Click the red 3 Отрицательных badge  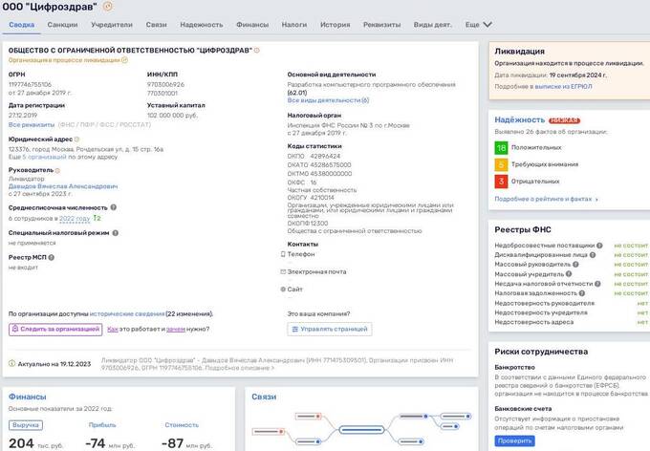pos(501,182)
